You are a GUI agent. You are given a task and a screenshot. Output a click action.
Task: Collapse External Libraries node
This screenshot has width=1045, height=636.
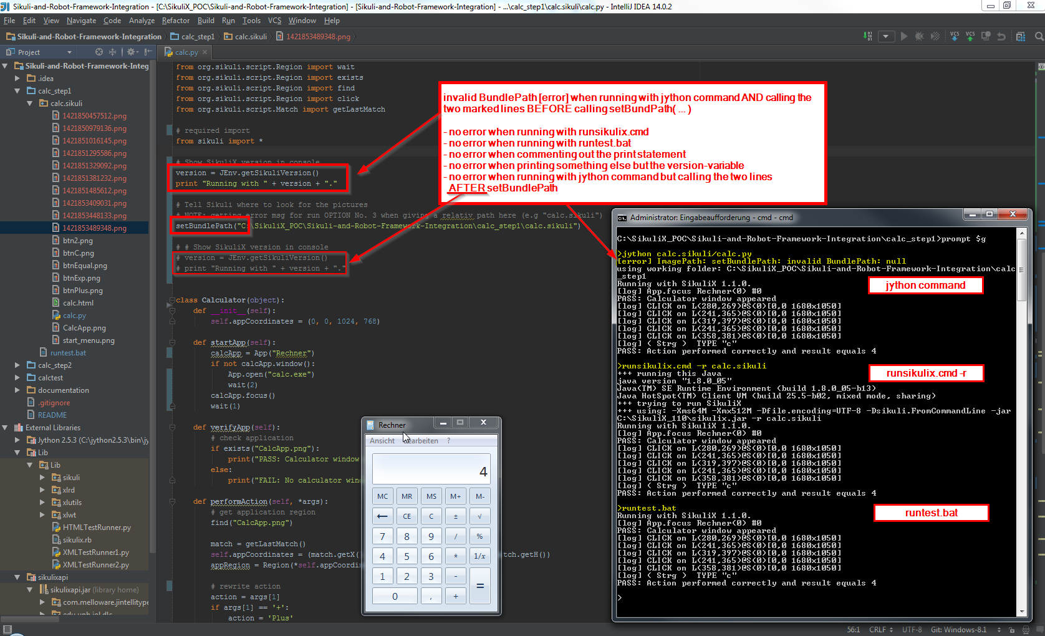(6, 428)
